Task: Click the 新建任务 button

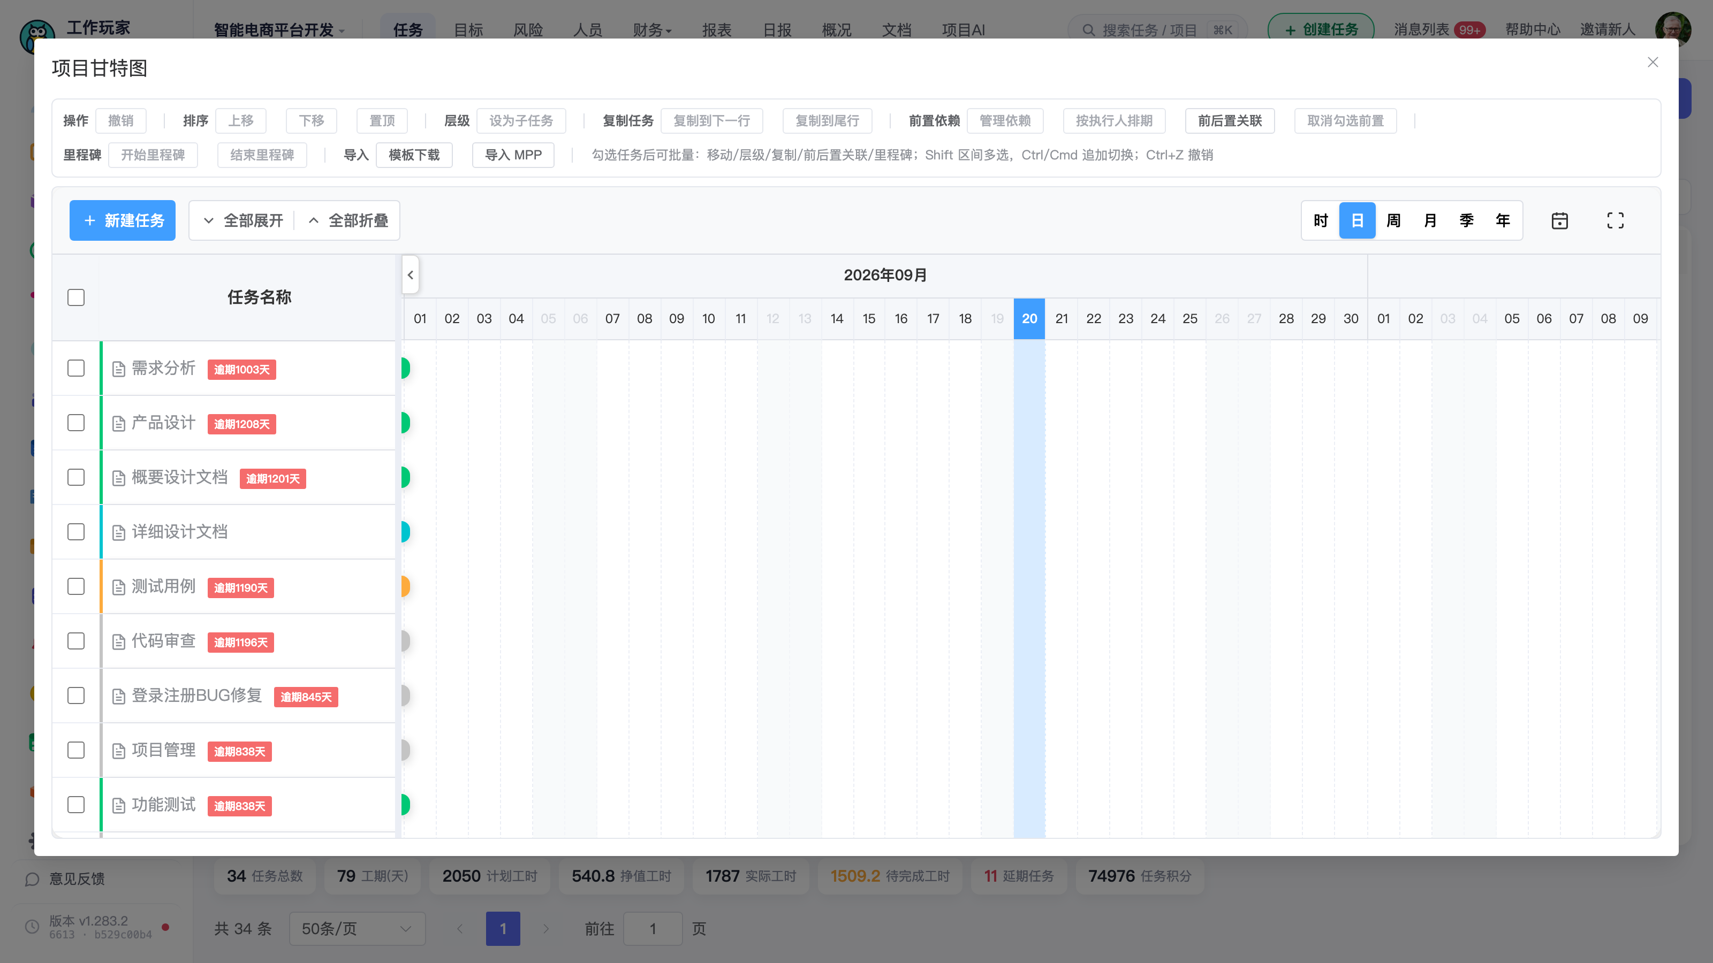Action: pyautogui.click(x=123, y=220)
